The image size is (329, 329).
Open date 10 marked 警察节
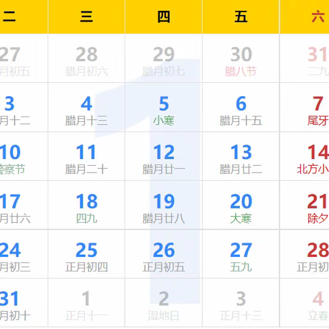tap(24, 156)
